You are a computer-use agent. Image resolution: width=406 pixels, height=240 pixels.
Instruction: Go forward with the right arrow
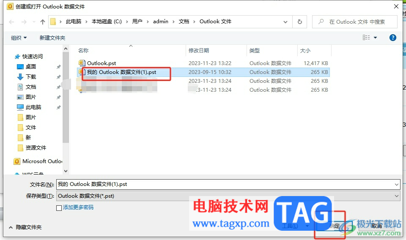click(x=24, y=22)
